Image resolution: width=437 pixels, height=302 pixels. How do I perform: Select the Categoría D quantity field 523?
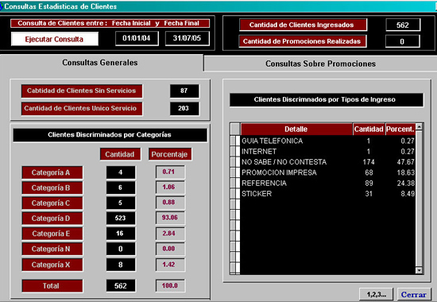pos(121,218)
